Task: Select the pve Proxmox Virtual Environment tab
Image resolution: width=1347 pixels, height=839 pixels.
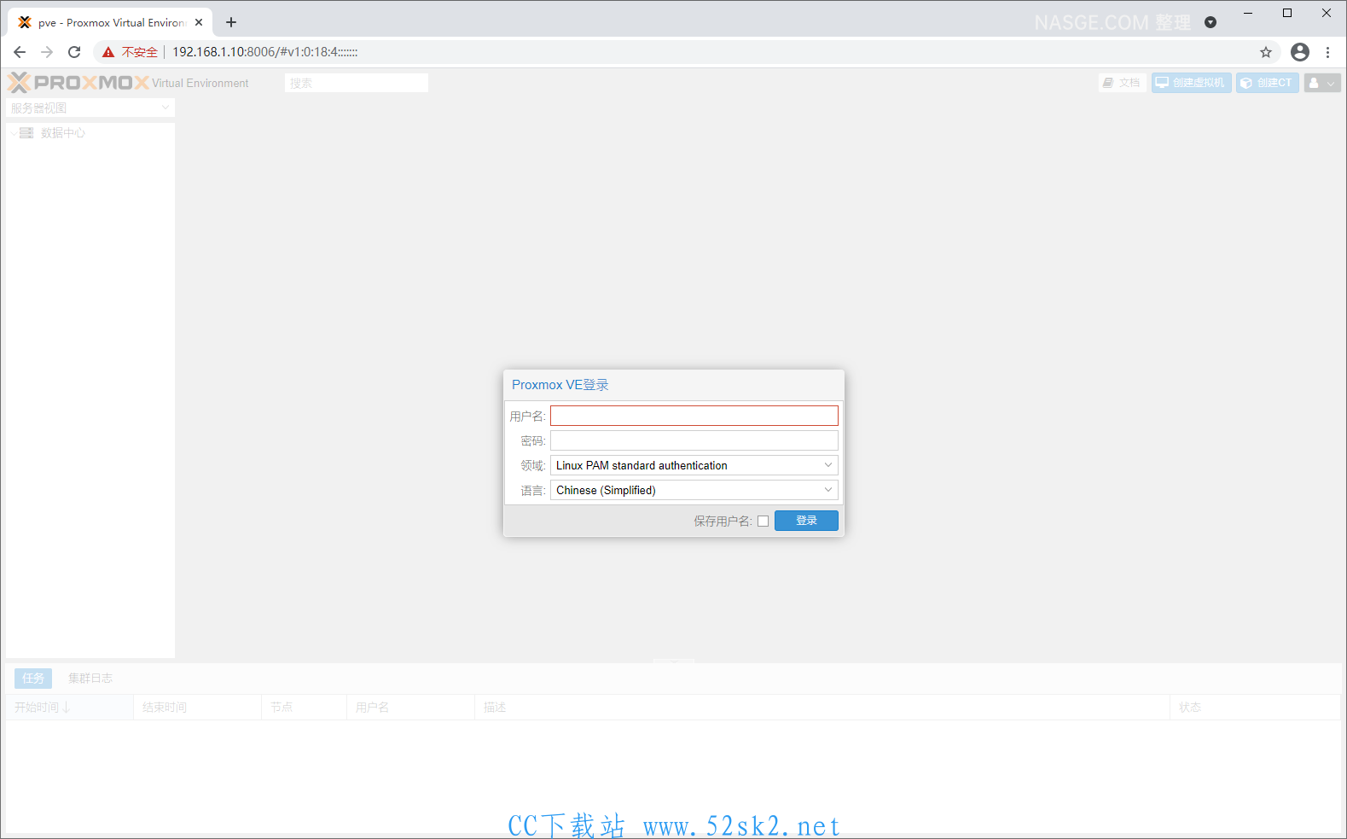Action: pyautogui.click(x=110, y=23)
